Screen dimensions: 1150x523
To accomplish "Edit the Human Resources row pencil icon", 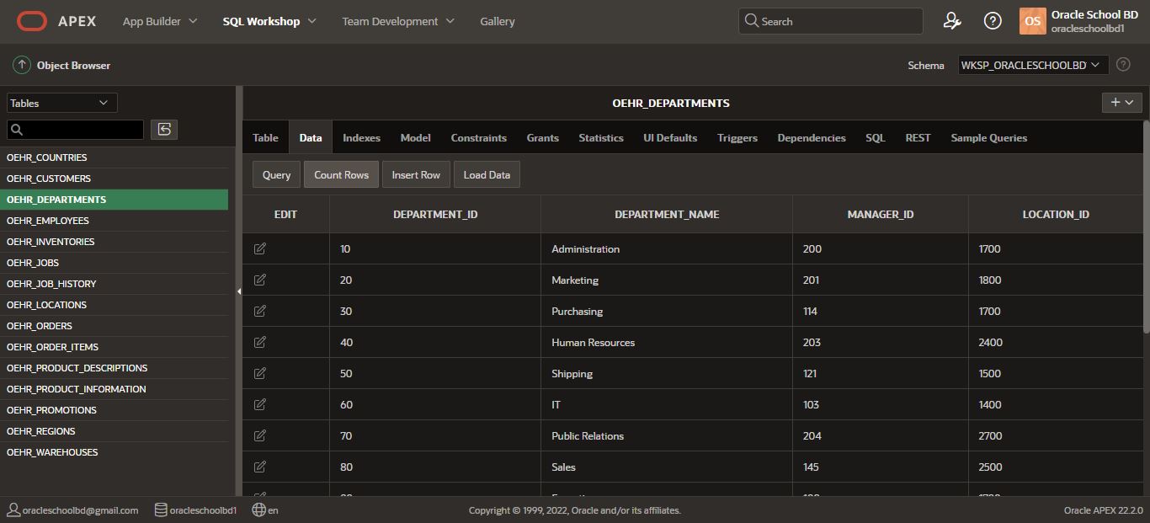I will coord(260,342).
